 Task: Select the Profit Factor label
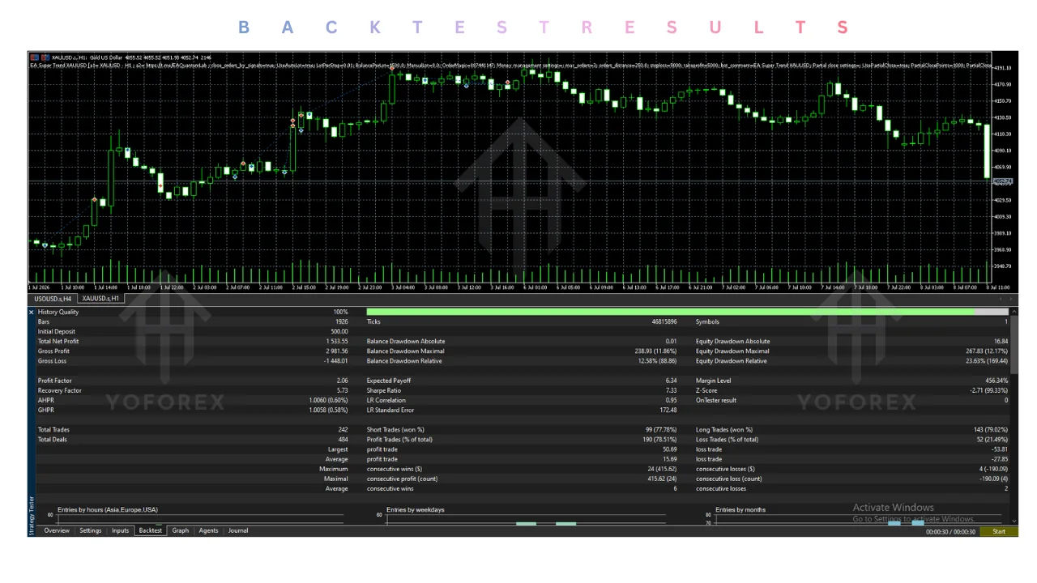point(54,381)
